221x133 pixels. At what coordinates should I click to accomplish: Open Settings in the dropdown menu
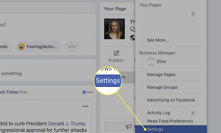(x=171, y=129)
